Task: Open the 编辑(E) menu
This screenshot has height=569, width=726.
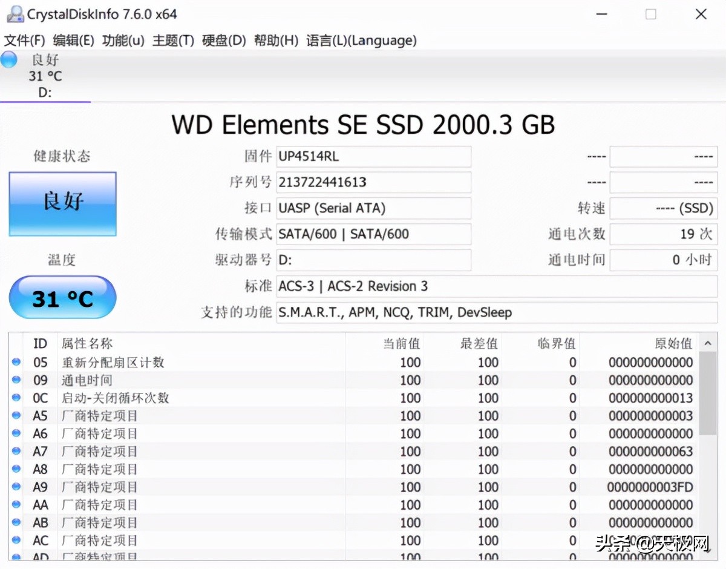Action: (x=73, y=41)
